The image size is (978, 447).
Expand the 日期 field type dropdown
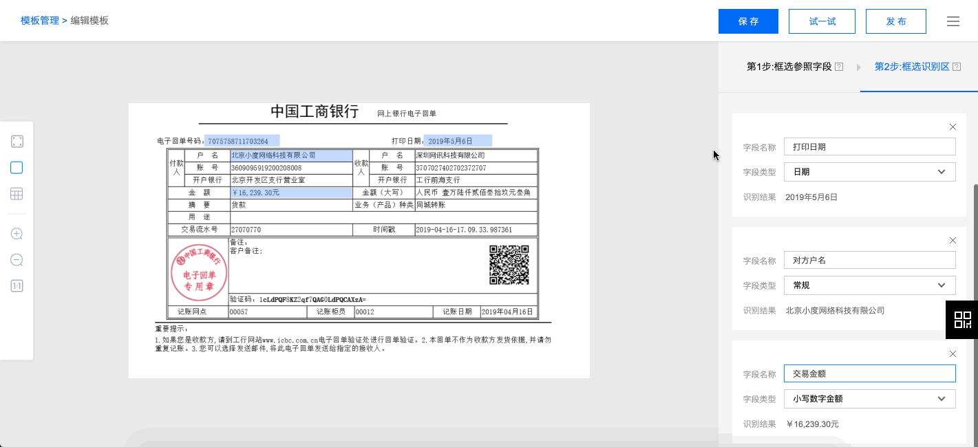pyautogui.click(x=870, y=172)
